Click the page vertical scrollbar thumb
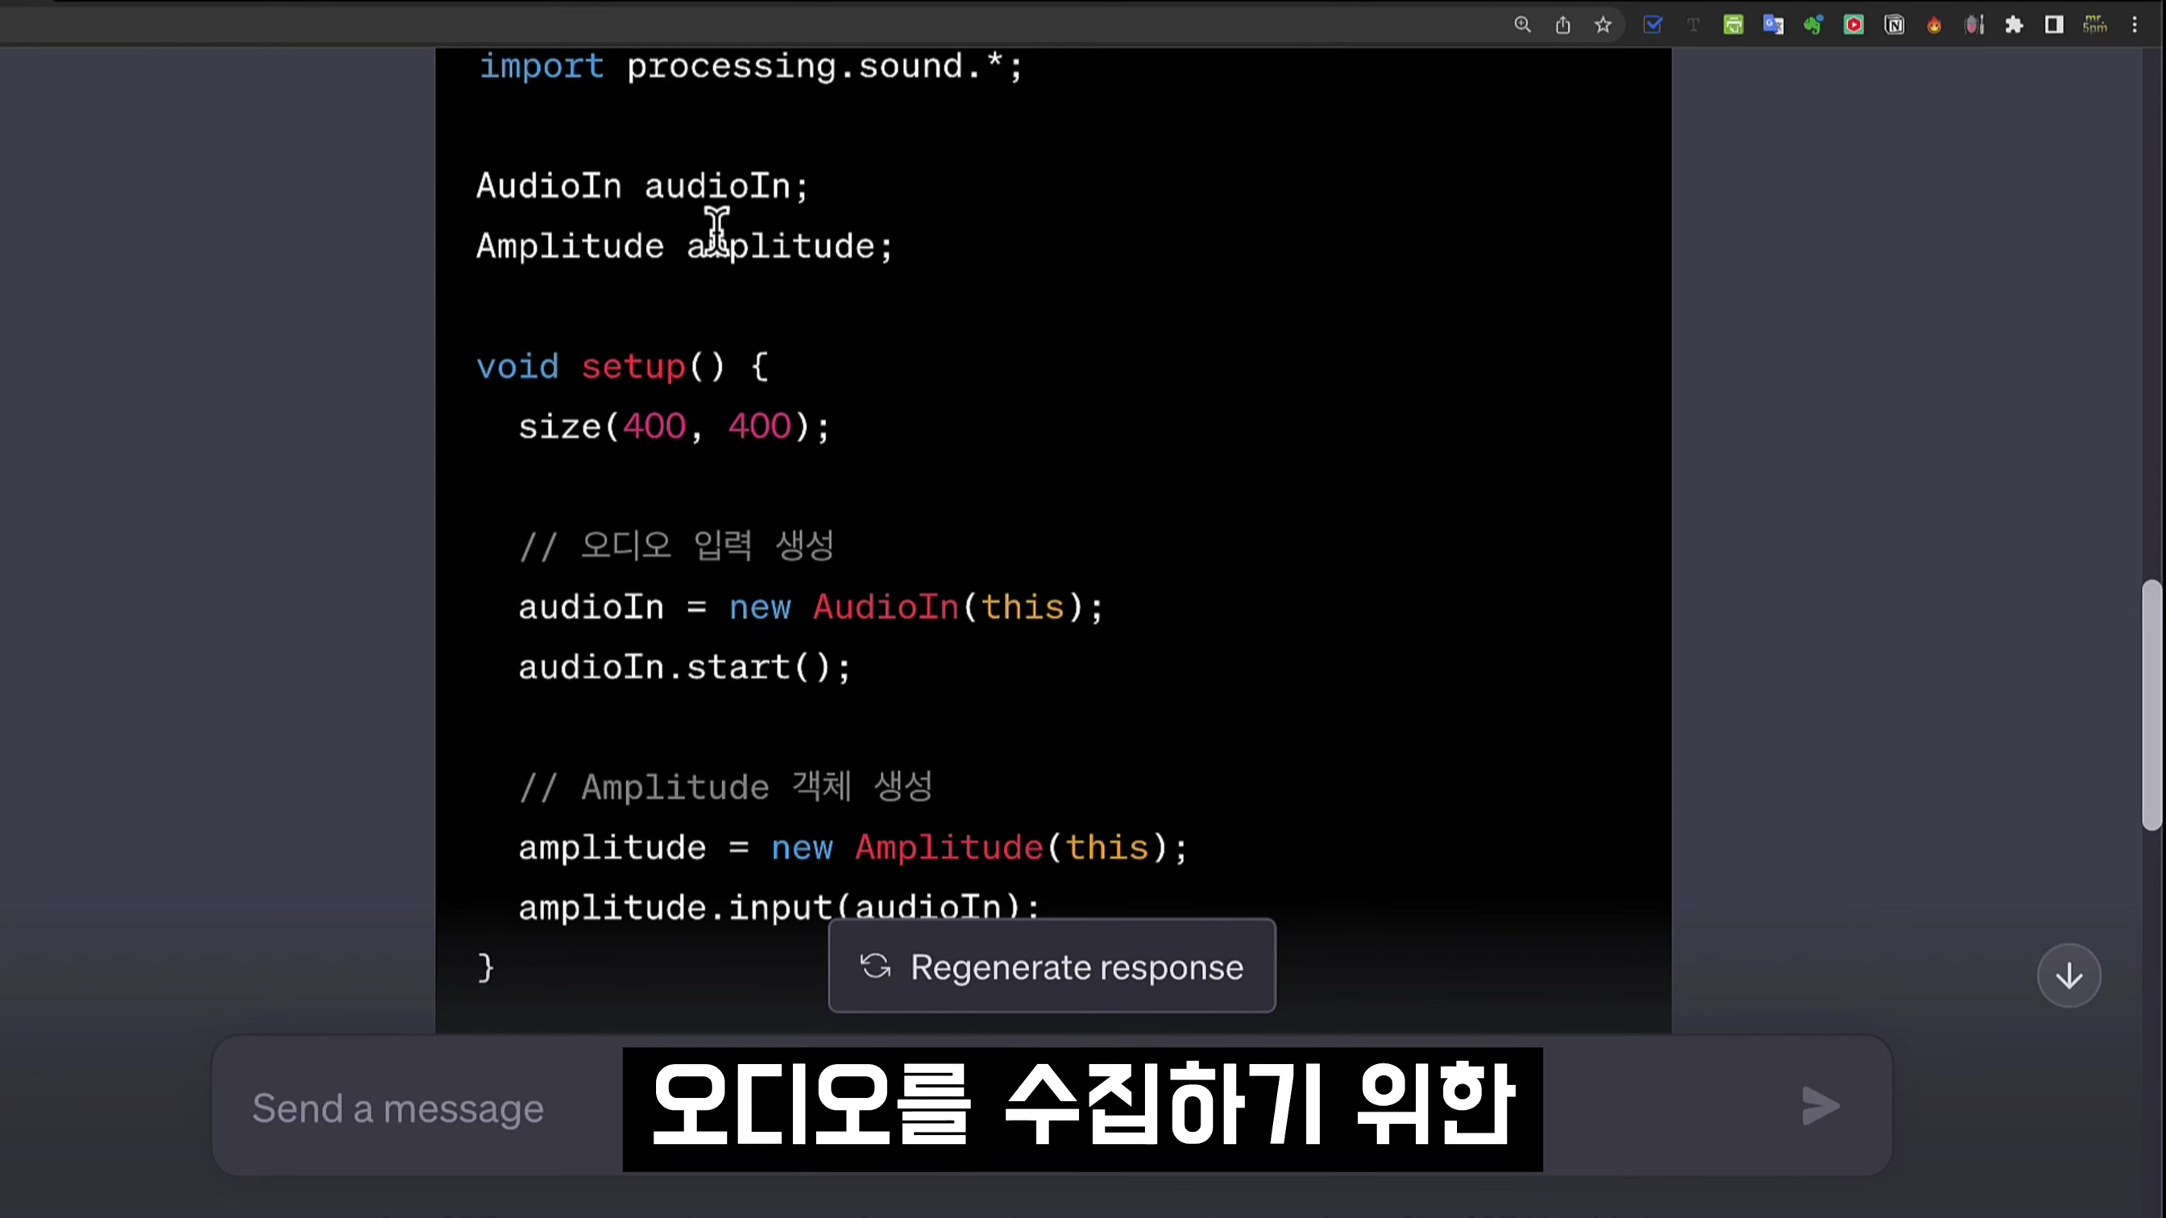Screen dimensions: 2166x1218 pos(2151,704)
